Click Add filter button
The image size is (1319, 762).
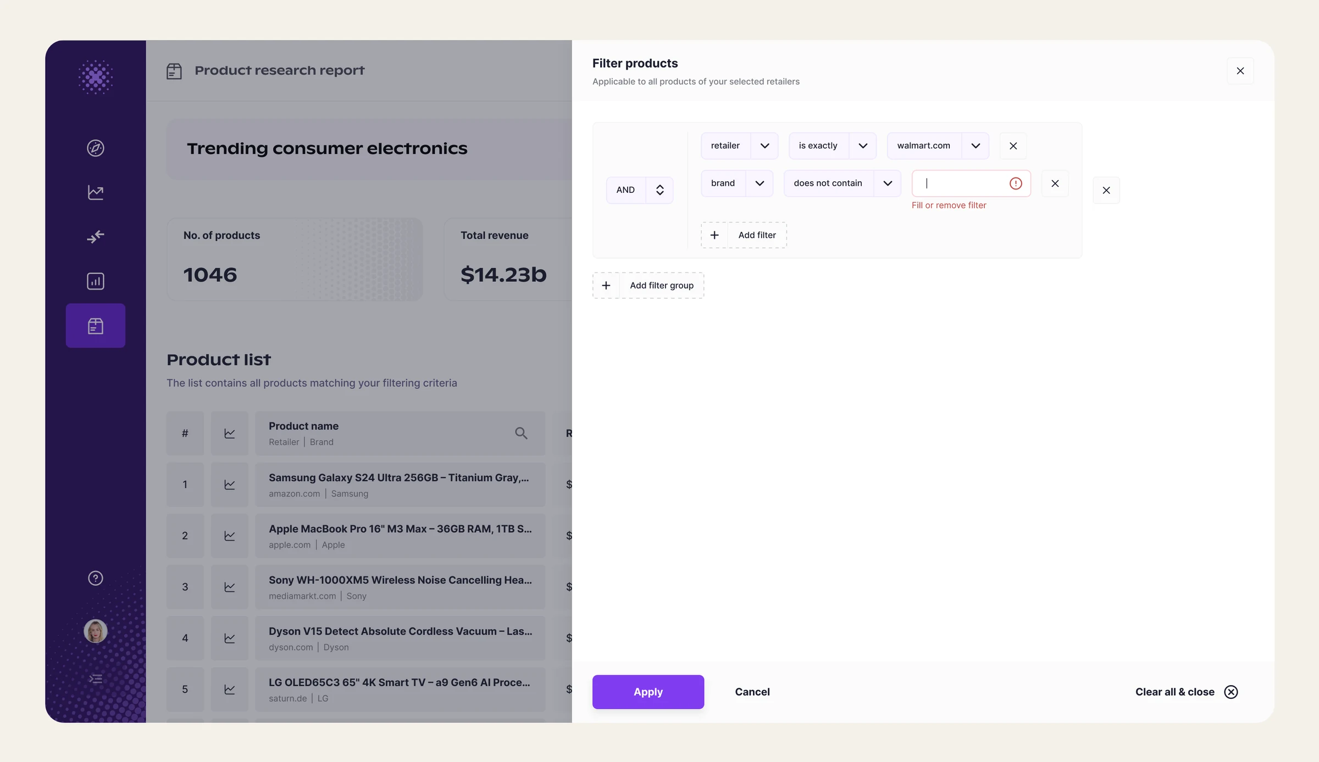pos(744,235)
